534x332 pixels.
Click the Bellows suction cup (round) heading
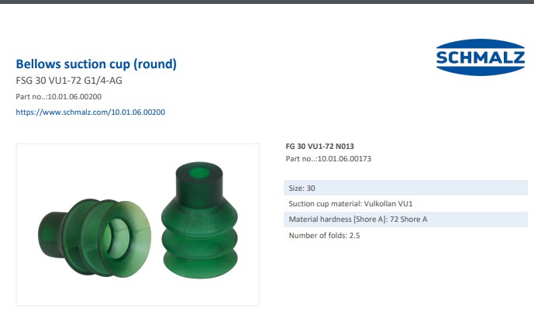(96, 64)
